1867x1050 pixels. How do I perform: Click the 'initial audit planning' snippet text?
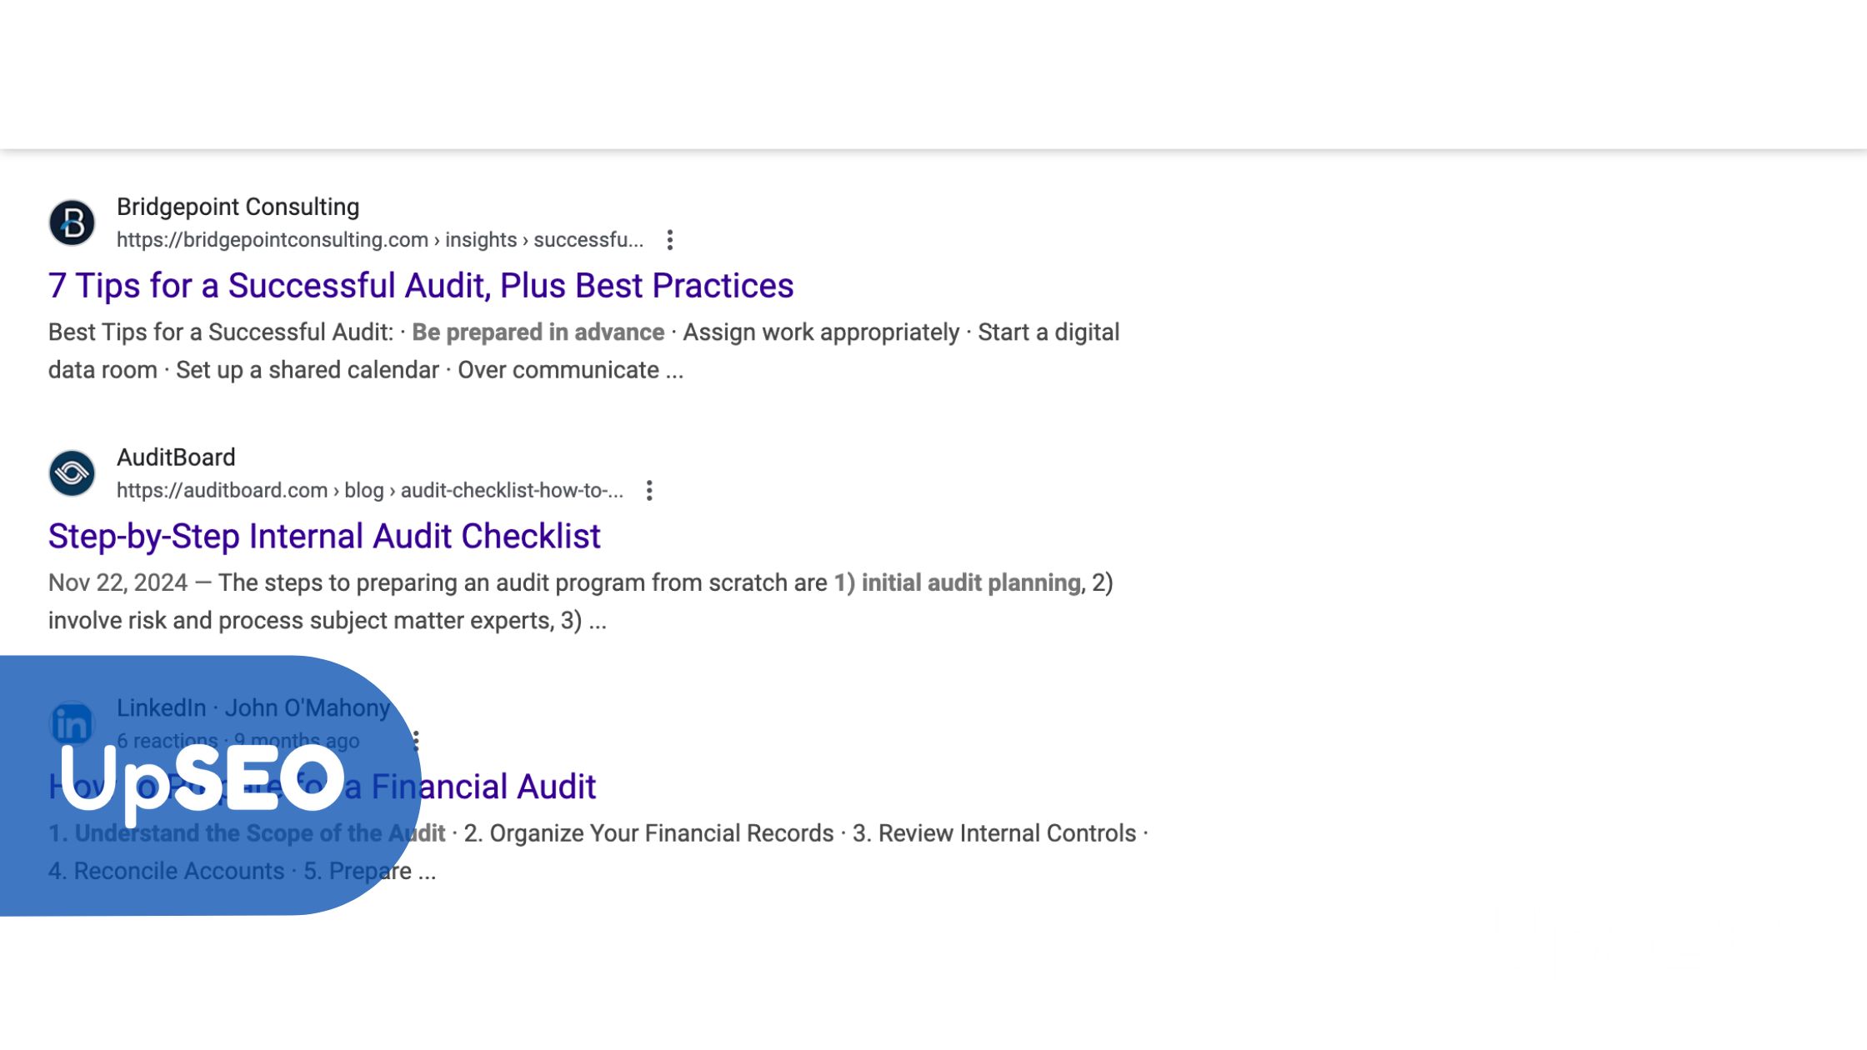pyautogui.click(x=971, y=583)
